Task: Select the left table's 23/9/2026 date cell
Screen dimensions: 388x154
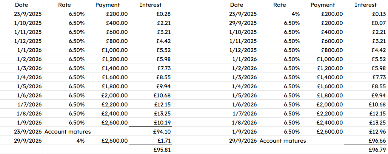Action: click(22, 131)
